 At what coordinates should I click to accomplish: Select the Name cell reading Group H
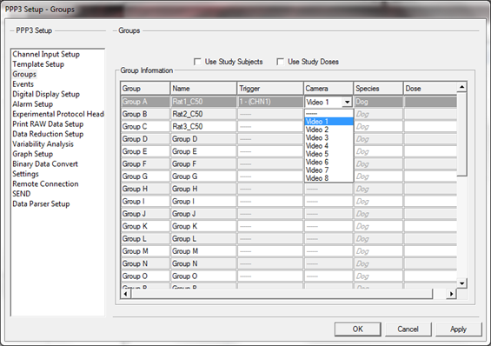point(203,189)
